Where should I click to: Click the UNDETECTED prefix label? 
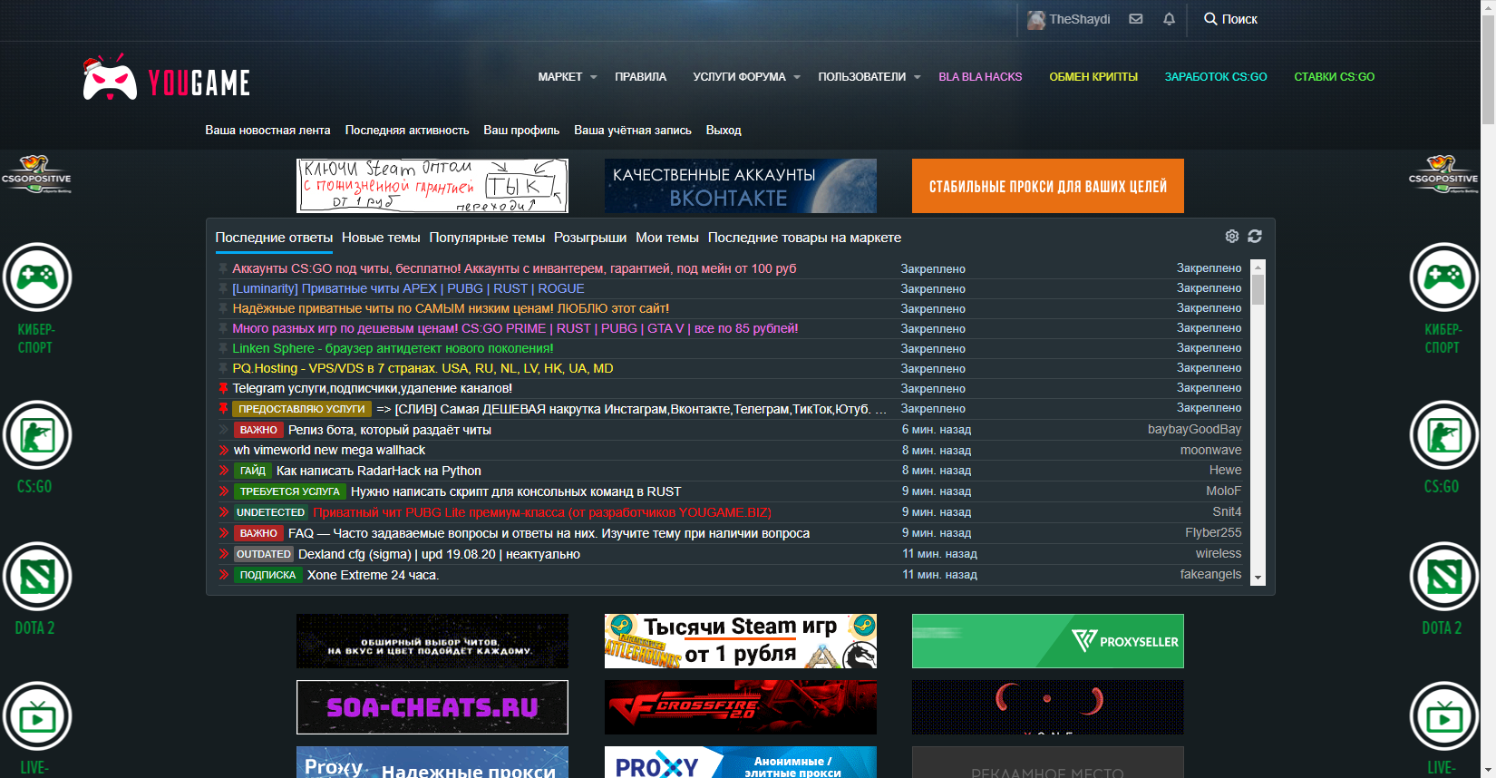click(x=270, y=512)
